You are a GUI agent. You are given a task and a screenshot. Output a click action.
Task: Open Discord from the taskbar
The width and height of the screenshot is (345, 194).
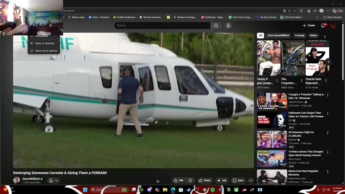(x=149, y=190)
